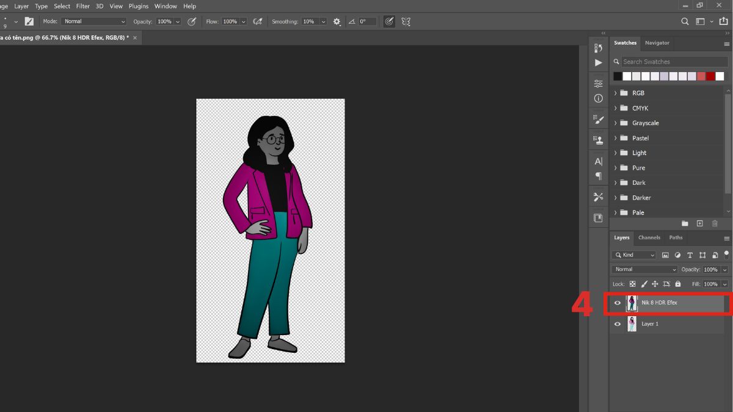Expand the Grayscale swatch group
This screenshot has width=733, height=412.
coord(615,123)
